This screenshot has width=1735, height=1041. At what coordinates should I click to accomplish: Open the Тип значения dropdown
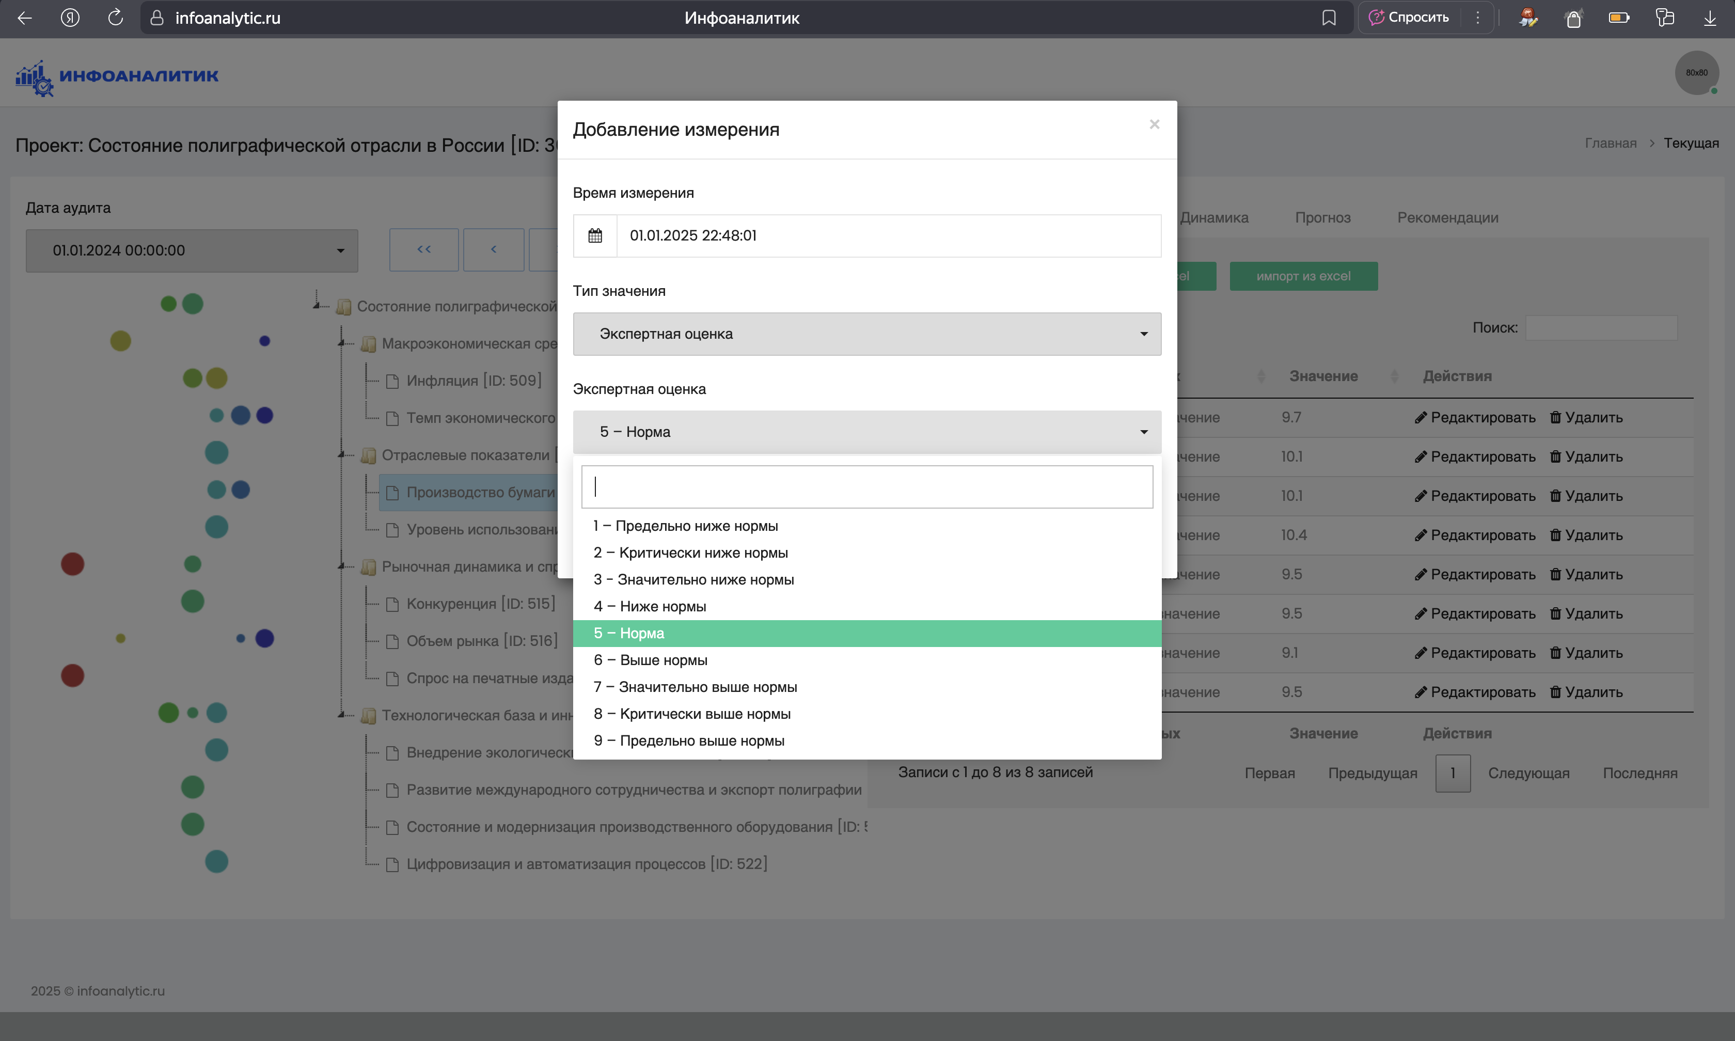pyautogui.click(x=867, y=334)
